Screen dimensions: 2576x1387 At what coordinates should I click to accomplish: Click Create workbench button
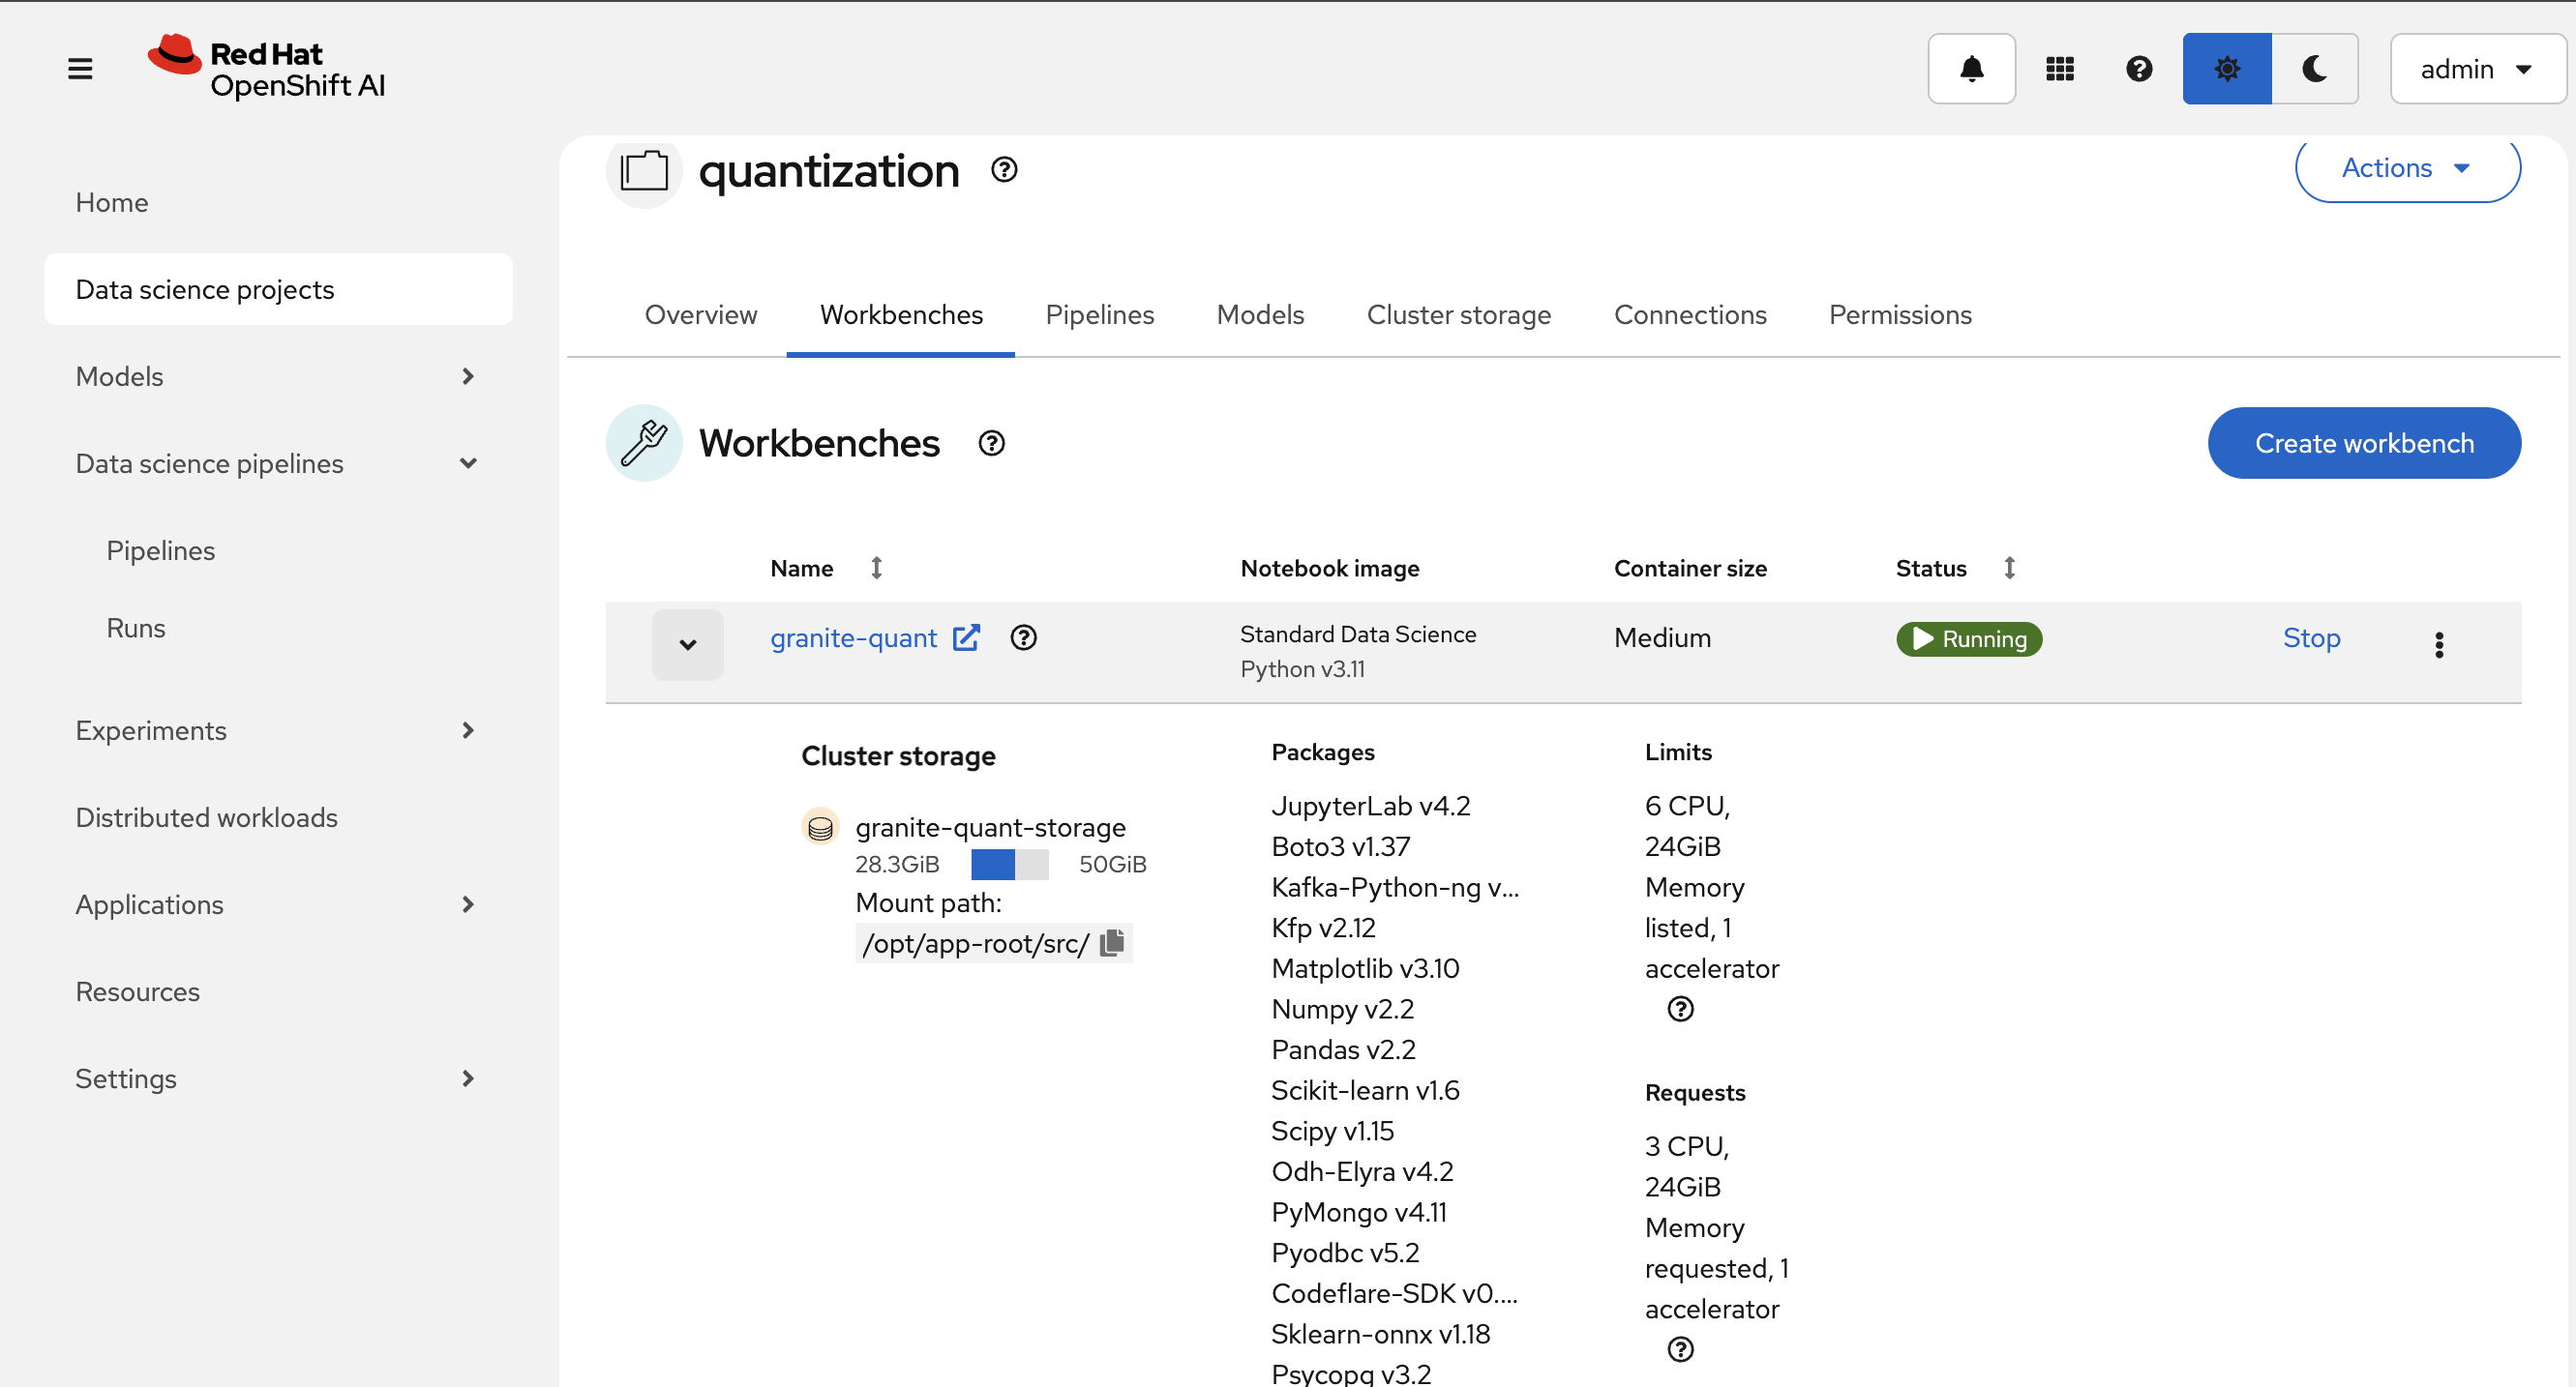(x=2363, y=443)
